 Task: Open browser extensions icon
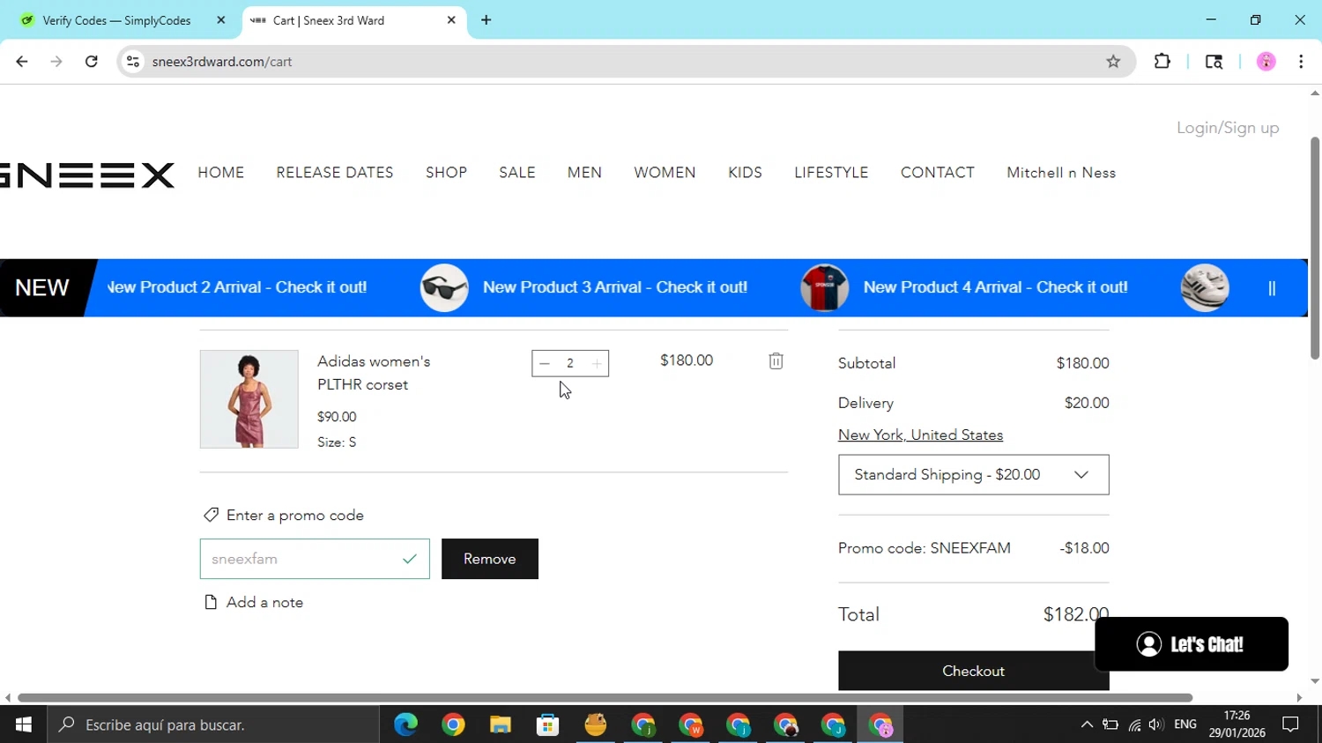click(x=1162, y=62)
